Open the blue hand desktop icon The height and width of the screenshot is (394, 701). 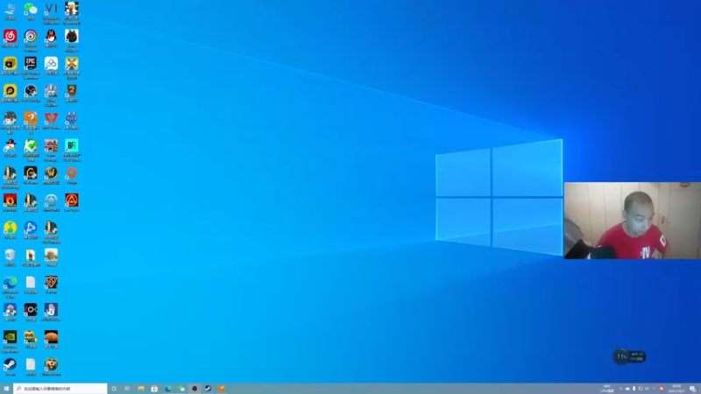(51, 312)
